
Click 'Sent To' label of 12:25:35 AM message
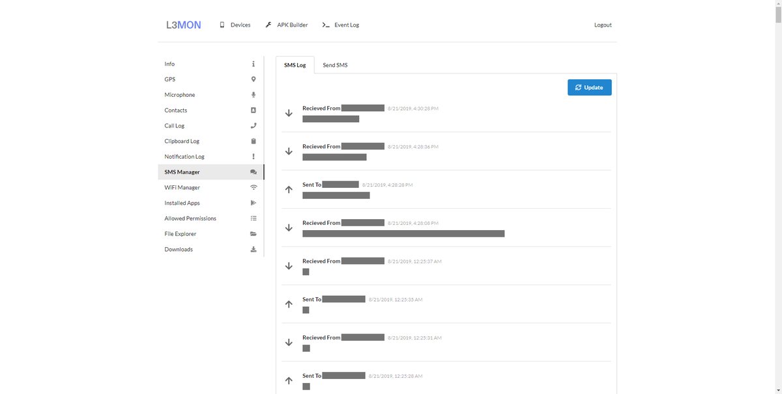point(311,299)
